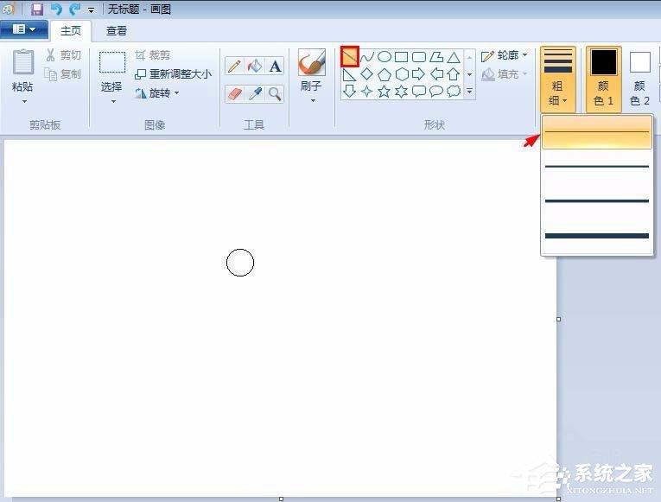Select the second line width option
Viewport: 661px width, 502px height.
click(x=596, y=167)
